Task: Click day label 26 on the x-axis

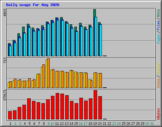Action: [x=128, y=124]
